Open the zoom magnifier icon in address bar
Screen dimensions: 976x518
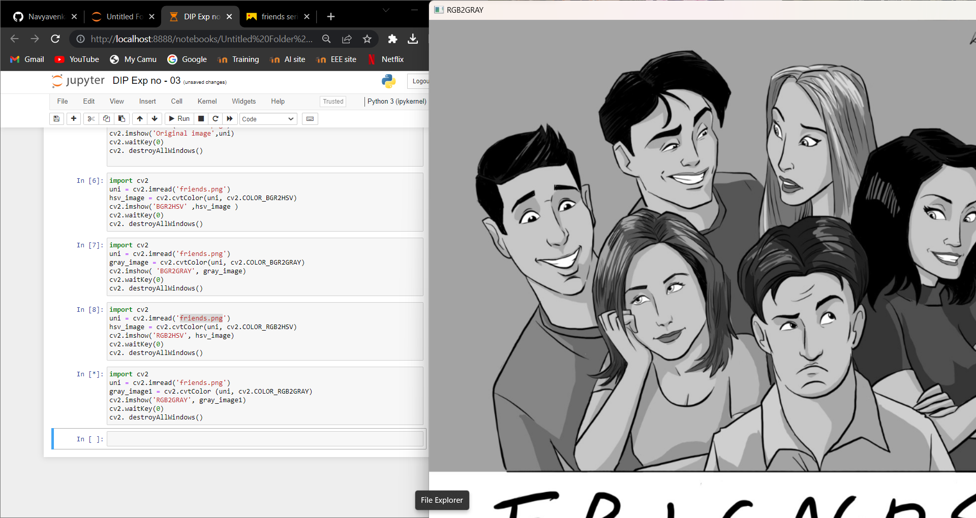[326, 39]
